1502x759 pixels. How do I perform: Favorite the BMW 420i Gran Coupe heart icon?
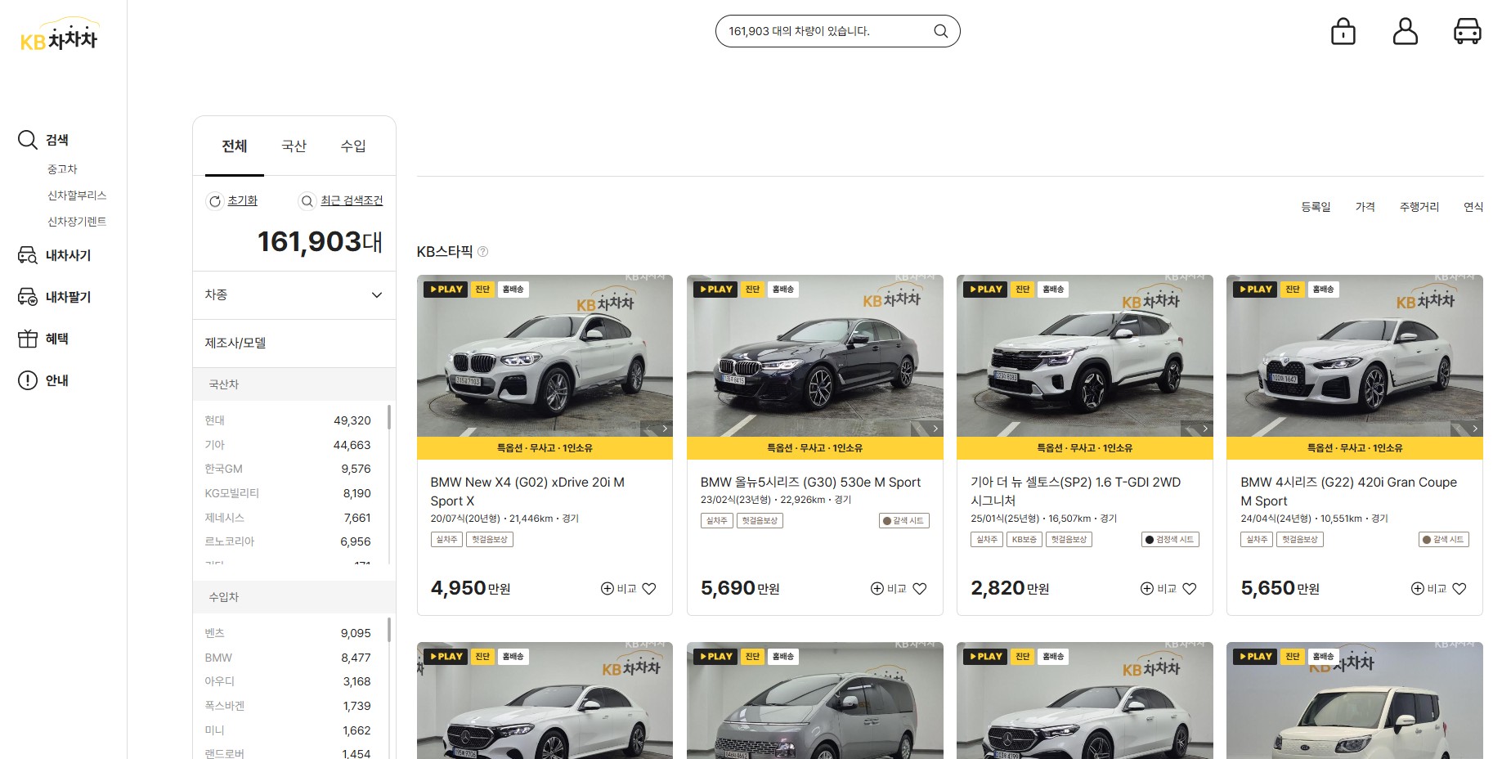pos(1459,589)
